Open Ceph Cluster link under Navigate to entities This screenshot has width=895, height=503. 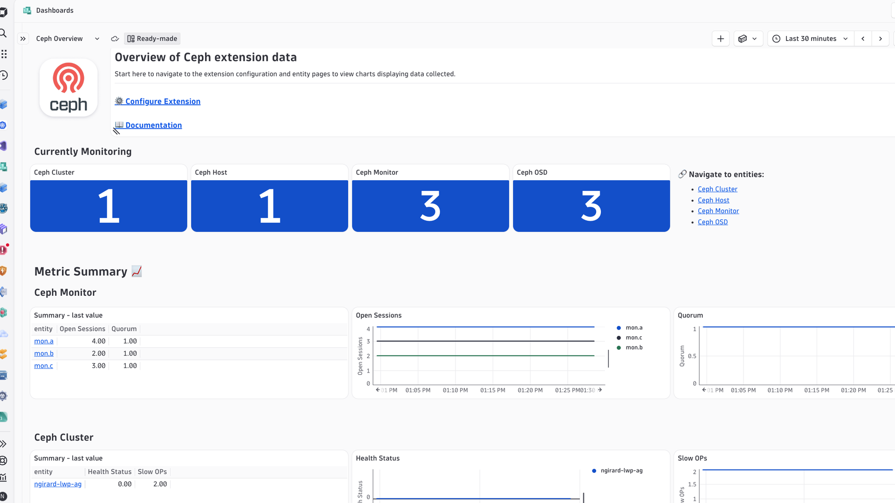(717, 189)
